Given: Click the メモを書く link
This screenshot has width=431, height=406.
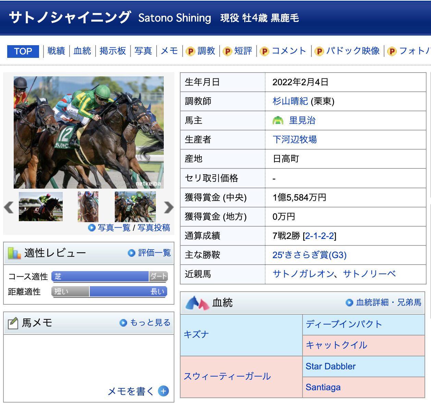Looking at the screenshot, I should (131, 391).
